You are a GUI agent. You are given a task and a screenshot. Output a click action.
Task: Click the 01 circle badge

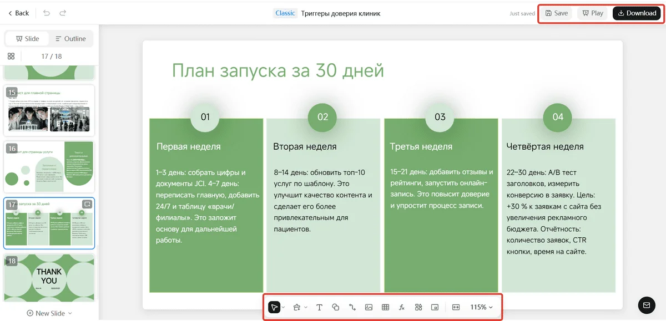click(x=205, y=117)
